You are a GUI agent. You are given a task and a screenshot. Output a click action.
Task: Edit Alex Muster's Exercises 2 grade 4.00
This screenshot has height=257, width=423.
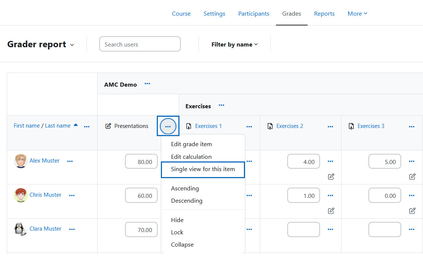[304, 161]
